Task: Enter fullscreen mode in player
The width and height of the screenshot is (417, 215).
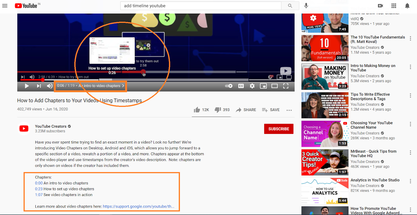Action: coord(286,86)
